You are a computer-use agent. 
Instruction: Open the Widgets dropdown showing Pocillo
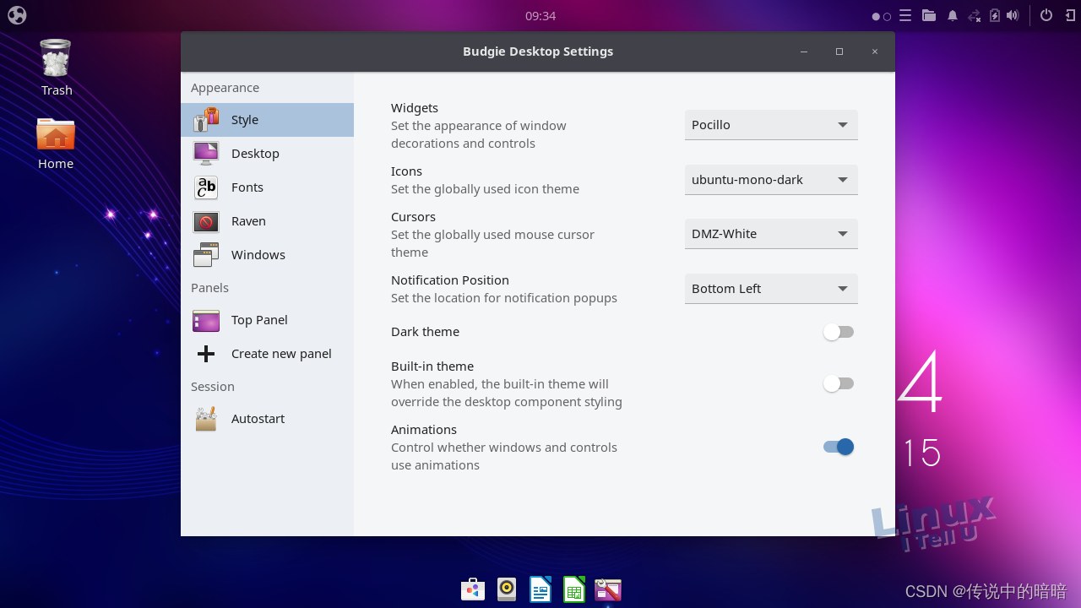771,125
